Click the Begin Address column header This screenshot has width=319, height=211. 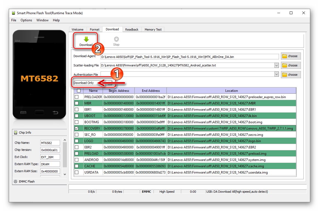point(119,91)
